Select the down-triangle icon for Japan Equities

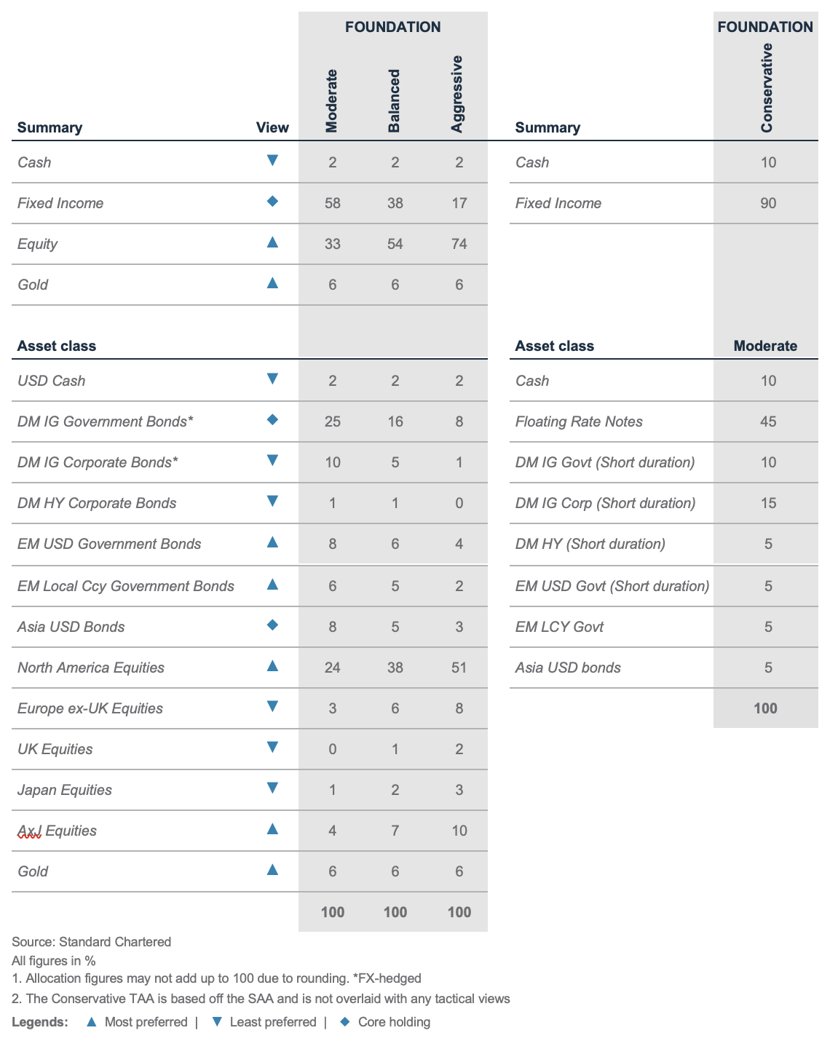(x=272, y=788)
